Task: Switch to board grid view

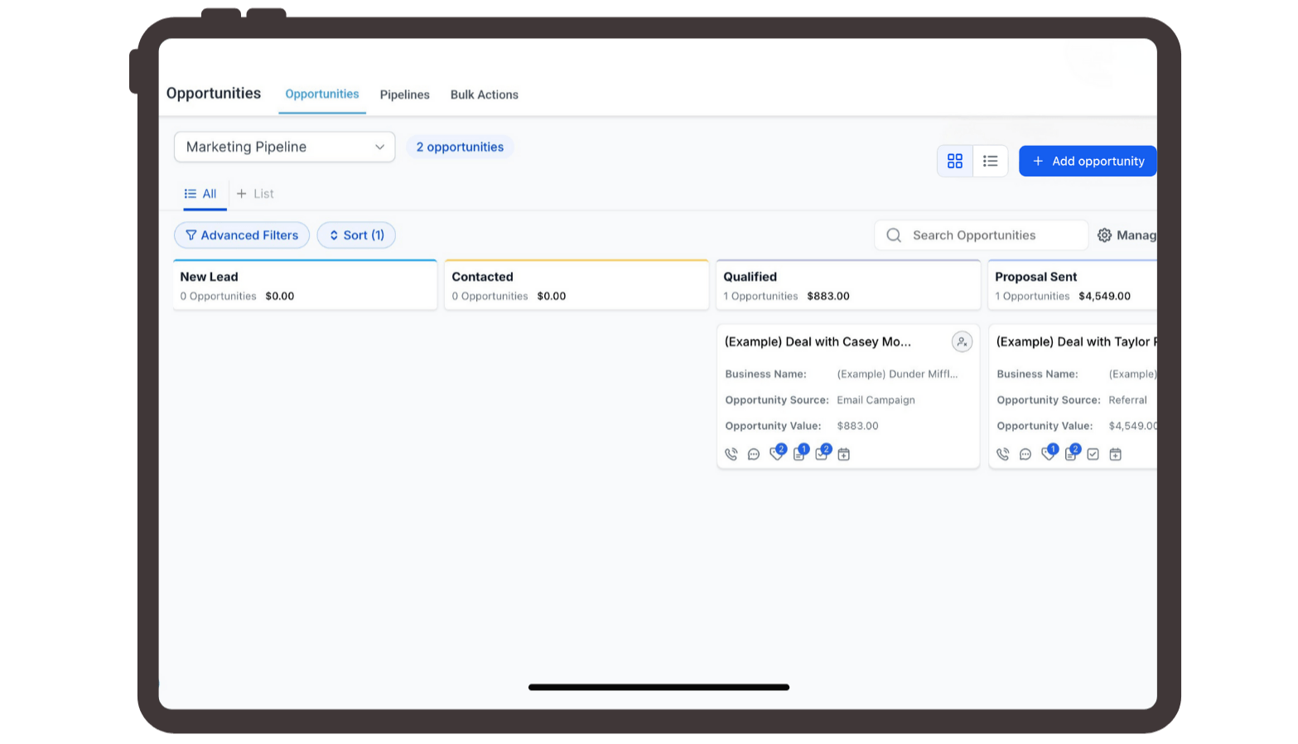Action: 954,161
